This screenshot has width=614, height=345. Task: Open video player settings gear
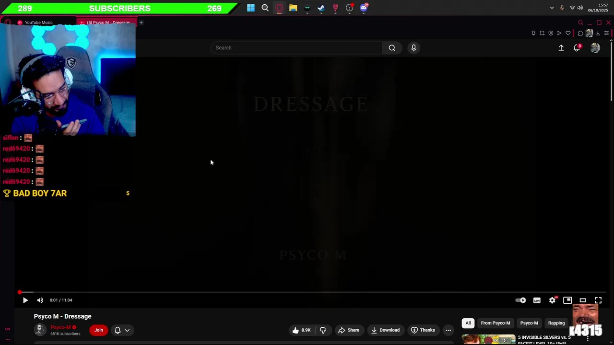pyautogui.click(x=552, y=300)
